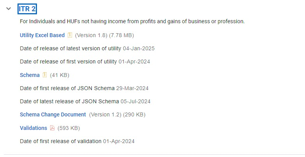
Task: Click the 04-Jan-2025 utility release date
Action: click(x=139, y=48)
